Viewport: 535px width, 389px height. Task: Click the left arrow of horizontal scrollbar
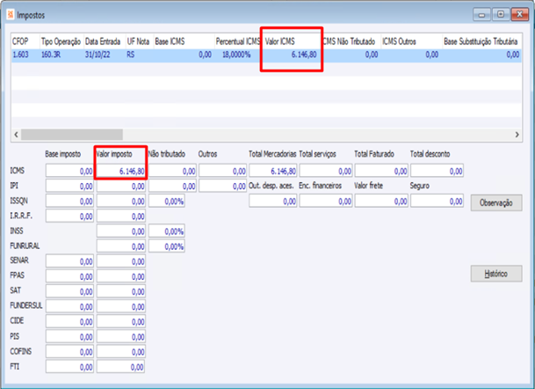(x=16, y=135)
